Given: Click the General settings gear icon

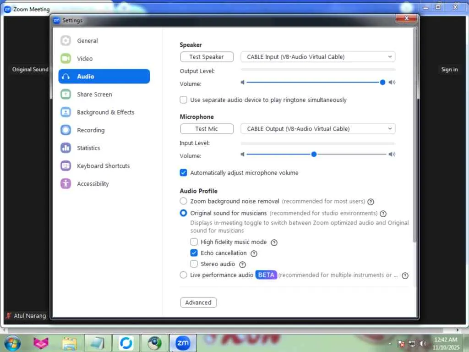Looking at the screenshot, I should (66, 41).
